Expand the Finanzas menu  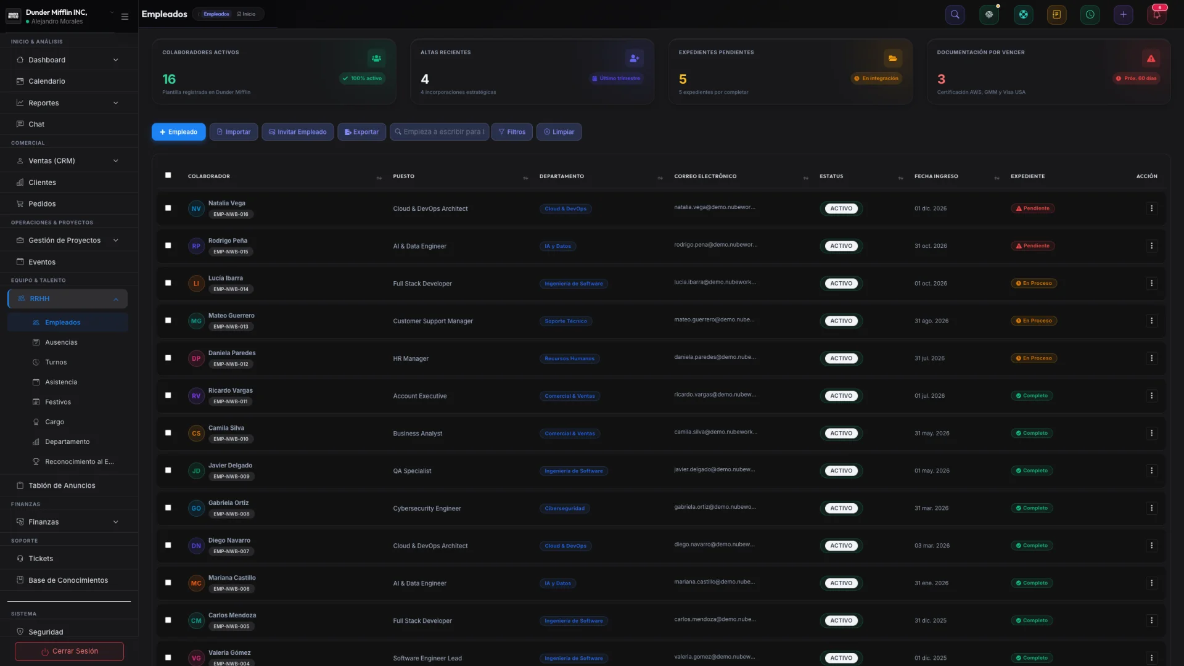[68, 522]
